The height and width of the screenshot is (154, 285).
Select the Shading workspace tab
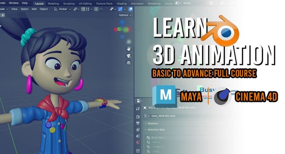pos(121,4)
